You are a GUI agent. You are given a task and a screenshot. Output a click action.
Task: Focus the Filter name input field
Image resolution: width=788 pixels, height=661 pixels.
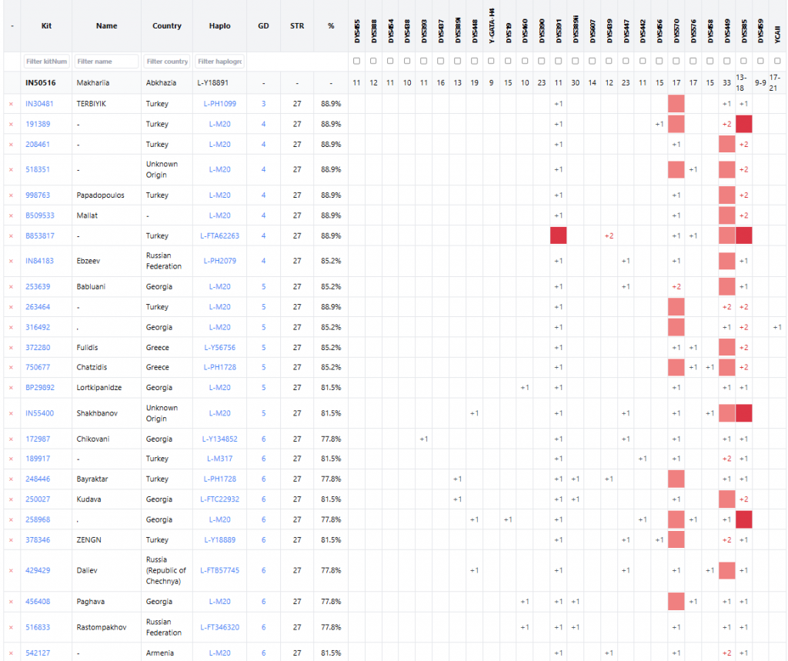pos(106,62)
